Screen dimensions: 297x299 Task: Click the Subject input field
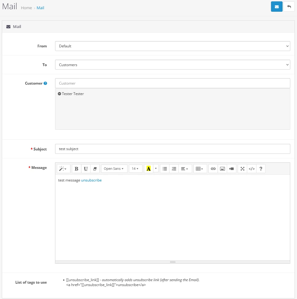point(172,149)
